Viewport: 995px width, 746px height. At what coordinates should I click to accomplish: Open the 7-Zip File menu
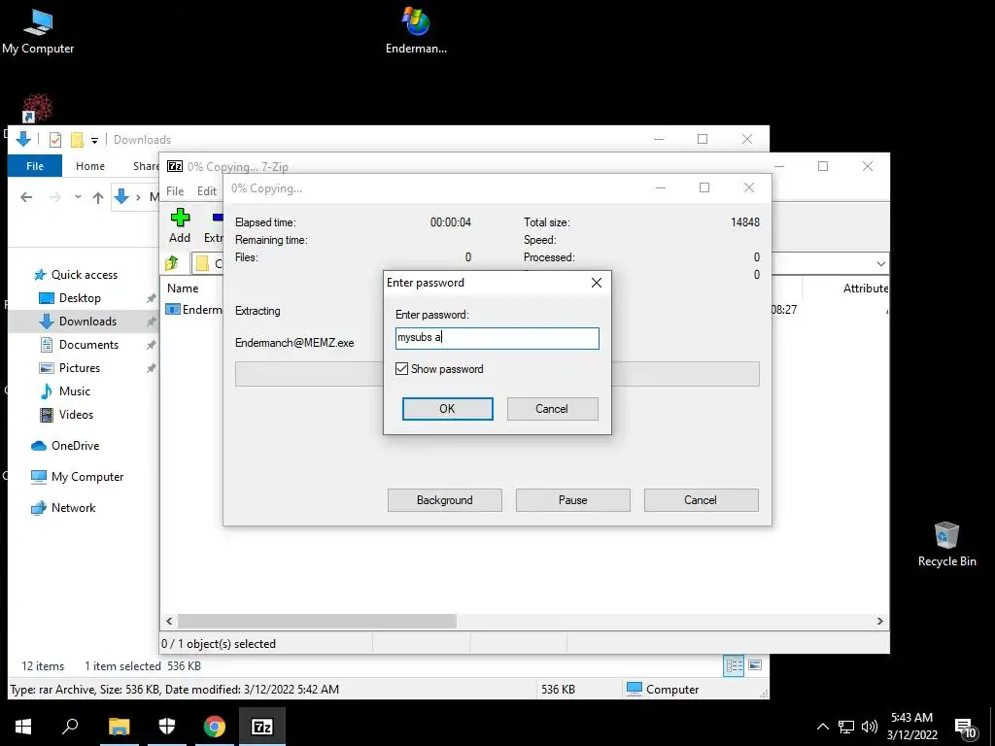[x=175, y=191]
